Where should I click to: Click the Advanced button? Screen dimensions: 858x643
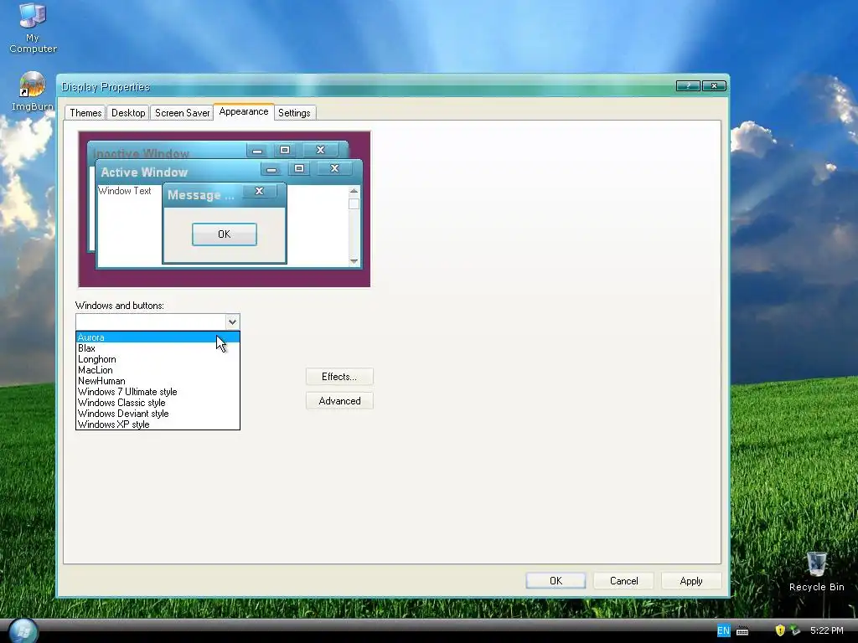point(339,401)
